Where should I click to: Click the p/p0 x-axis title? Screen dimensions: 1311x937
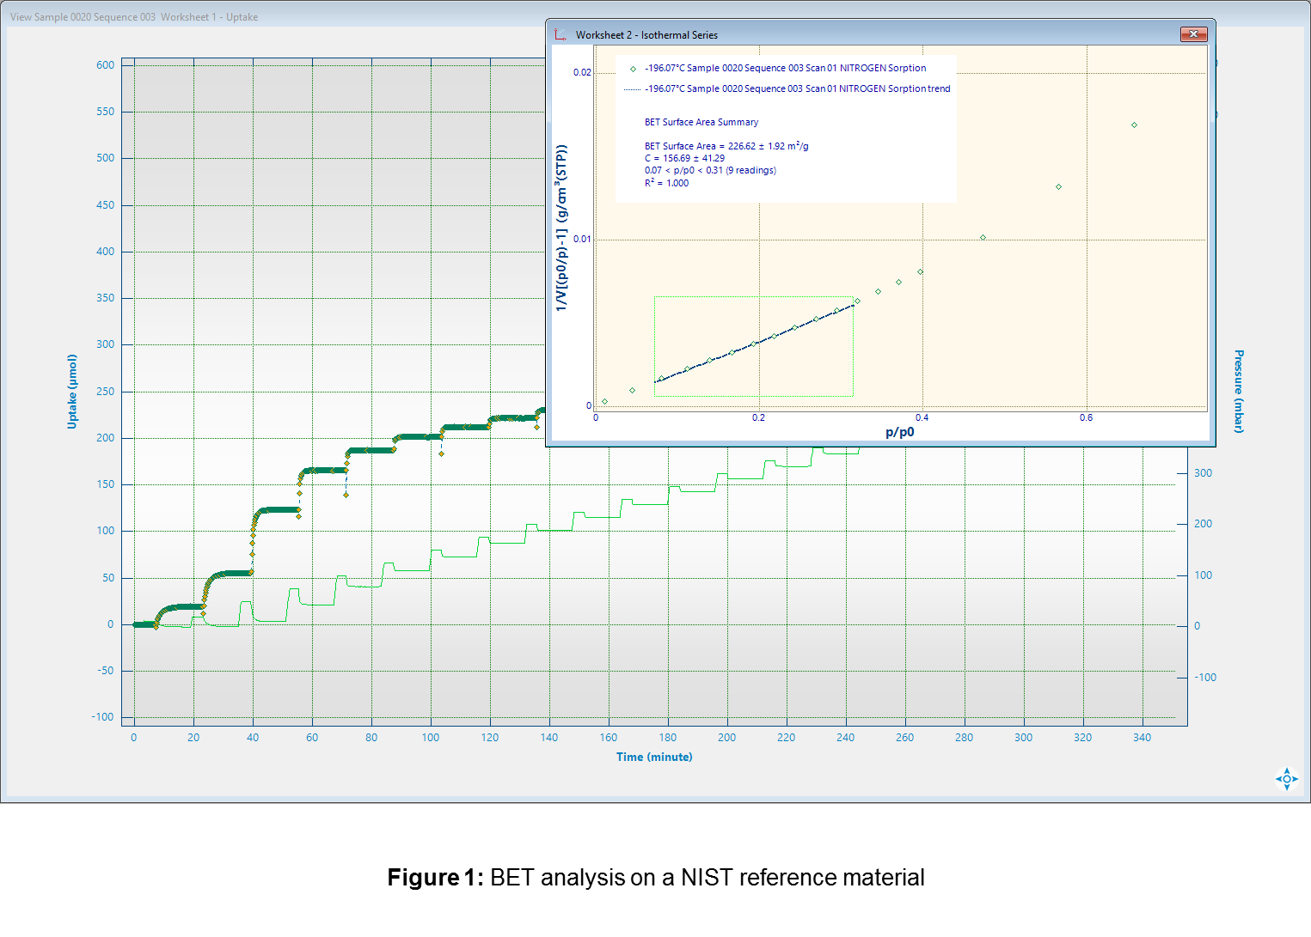[899, 432]
